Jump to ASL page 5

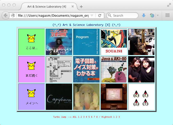pos(89,117)
